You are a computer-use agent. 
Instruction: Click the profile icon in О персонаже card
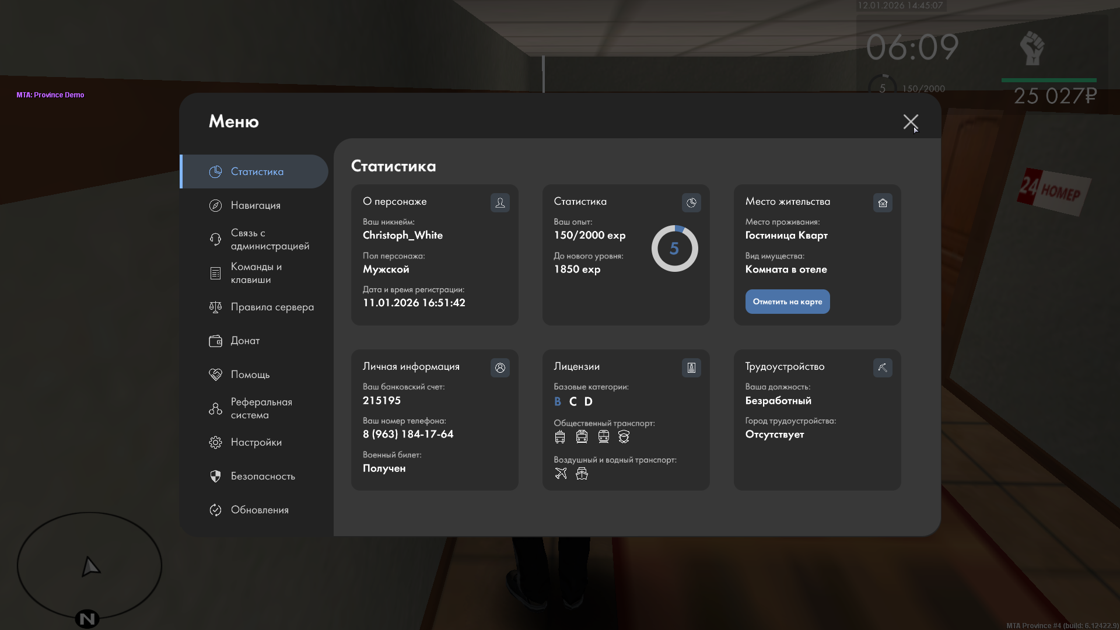500,202
